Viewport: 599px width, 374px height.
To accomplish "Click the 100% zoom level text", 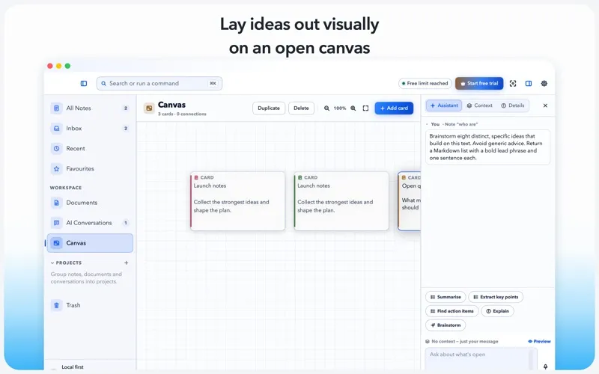I will coord(340,108).
